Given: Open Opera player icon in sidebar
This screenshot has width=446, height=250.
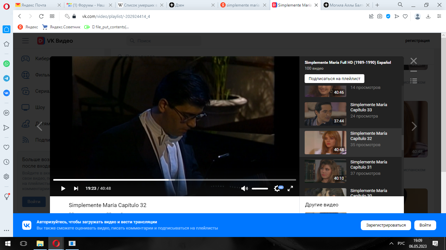Looking at the screenshot, I should 6,113.
